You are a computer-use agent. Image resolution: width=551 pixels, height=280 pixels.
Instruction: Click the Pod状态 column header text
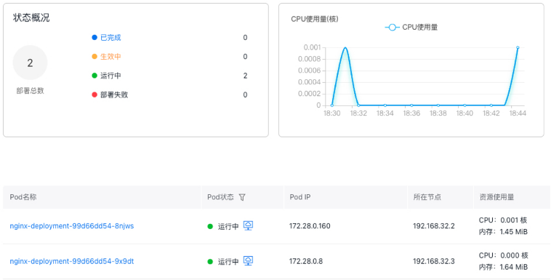click(220, 197)
